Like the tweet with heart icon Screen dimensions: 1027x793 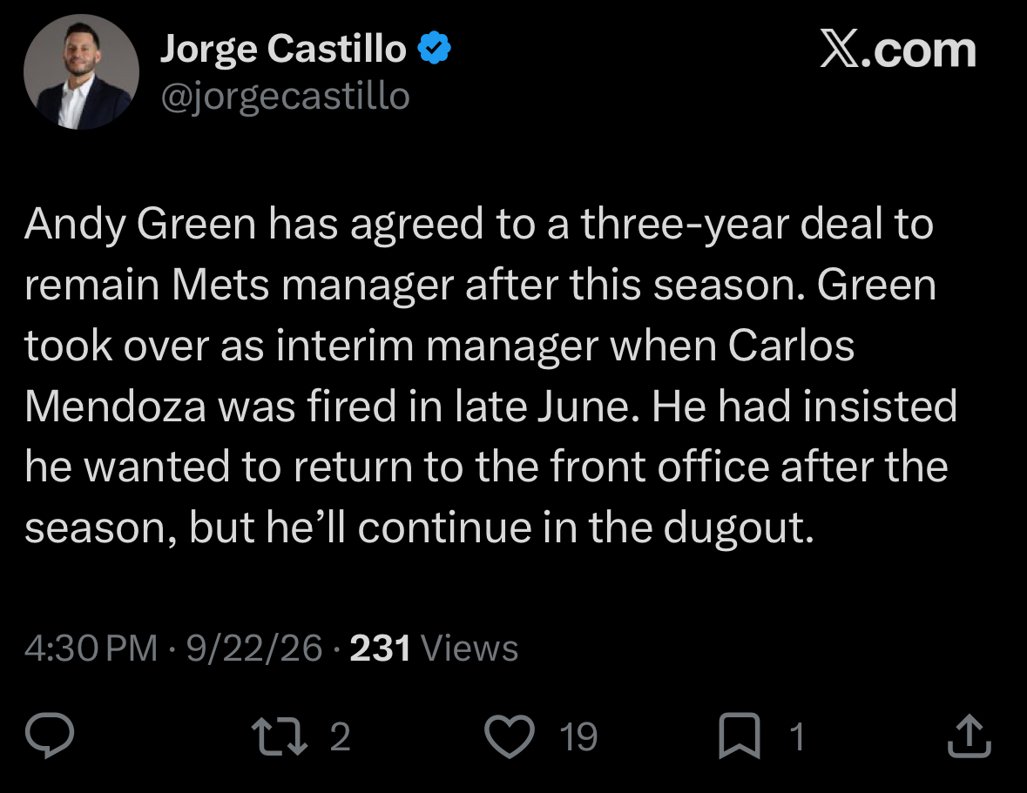510,736
